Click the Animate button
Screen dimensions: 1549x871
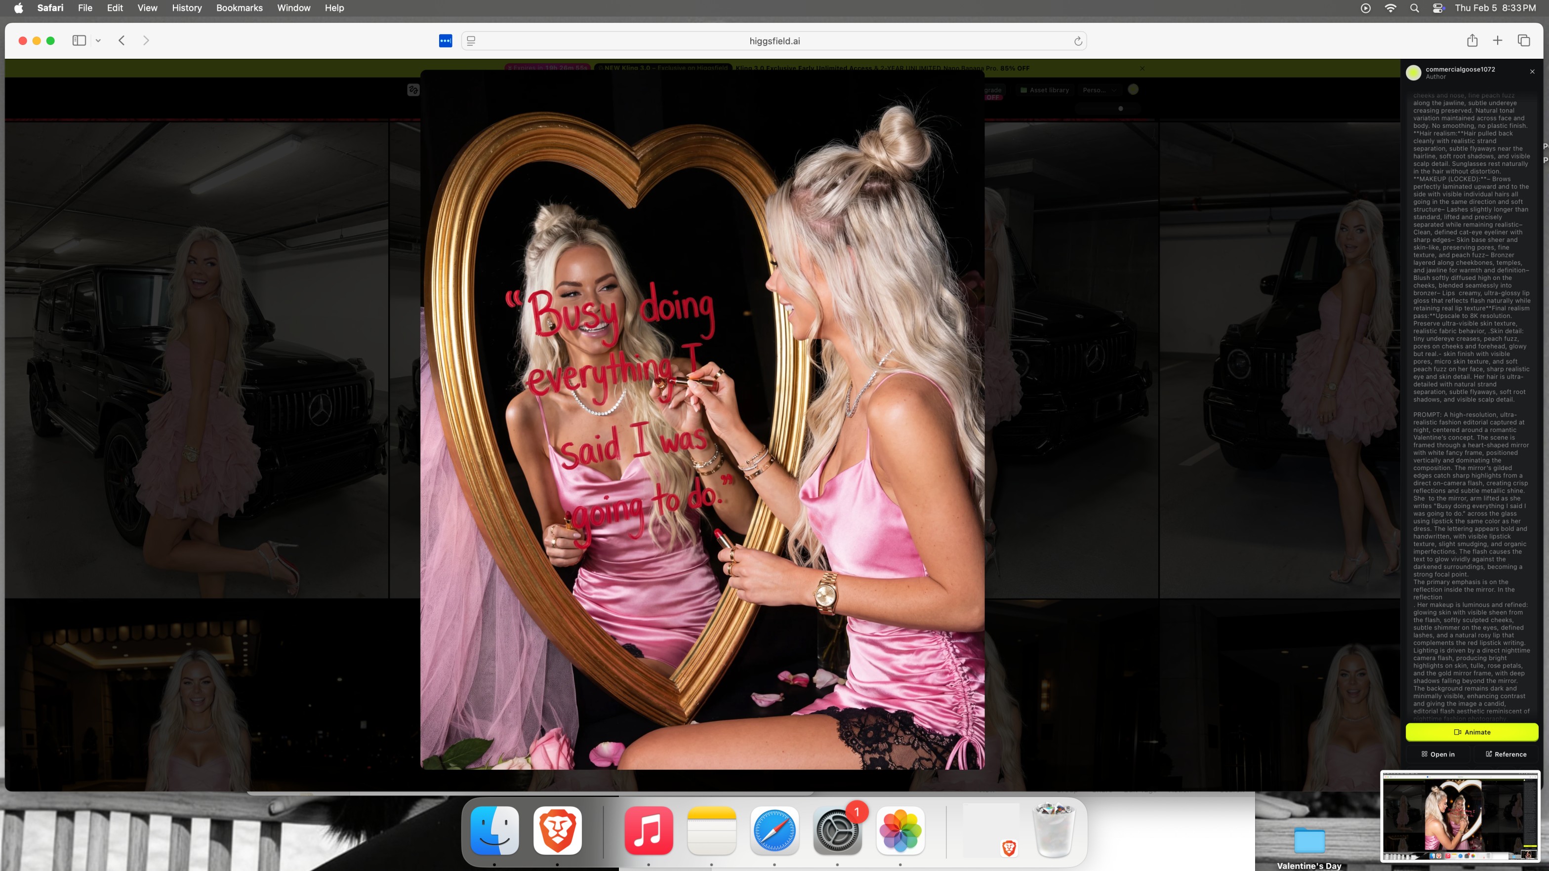coord(1471,732)
